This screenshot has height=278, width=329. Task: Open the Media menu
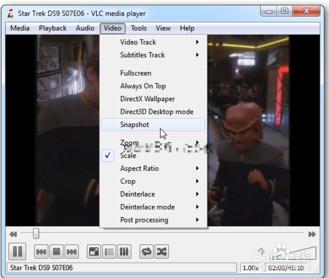pos(20,28)
